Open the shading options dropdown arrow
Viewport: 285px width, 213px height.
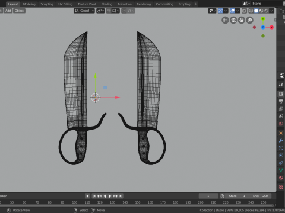(272, 11)
